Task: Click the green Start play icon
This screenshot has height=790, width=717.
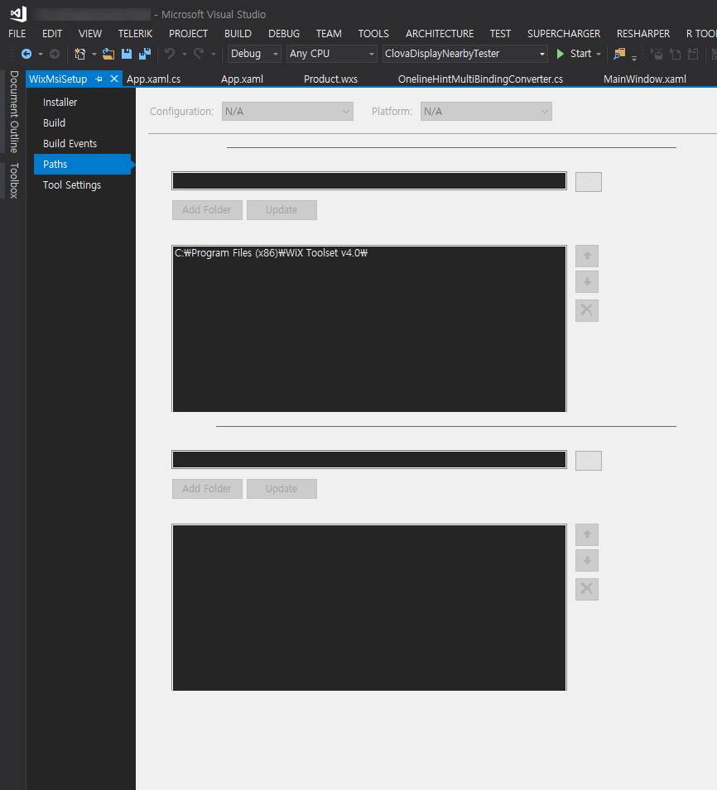Action: [561, 54]
